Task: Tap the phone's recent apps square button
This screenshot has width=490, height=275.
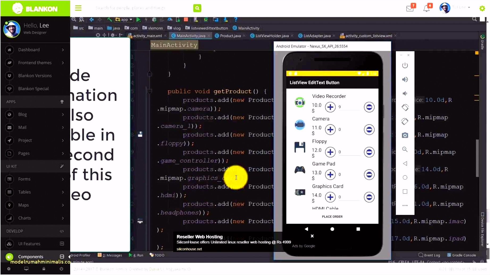Action: [358, 229]
